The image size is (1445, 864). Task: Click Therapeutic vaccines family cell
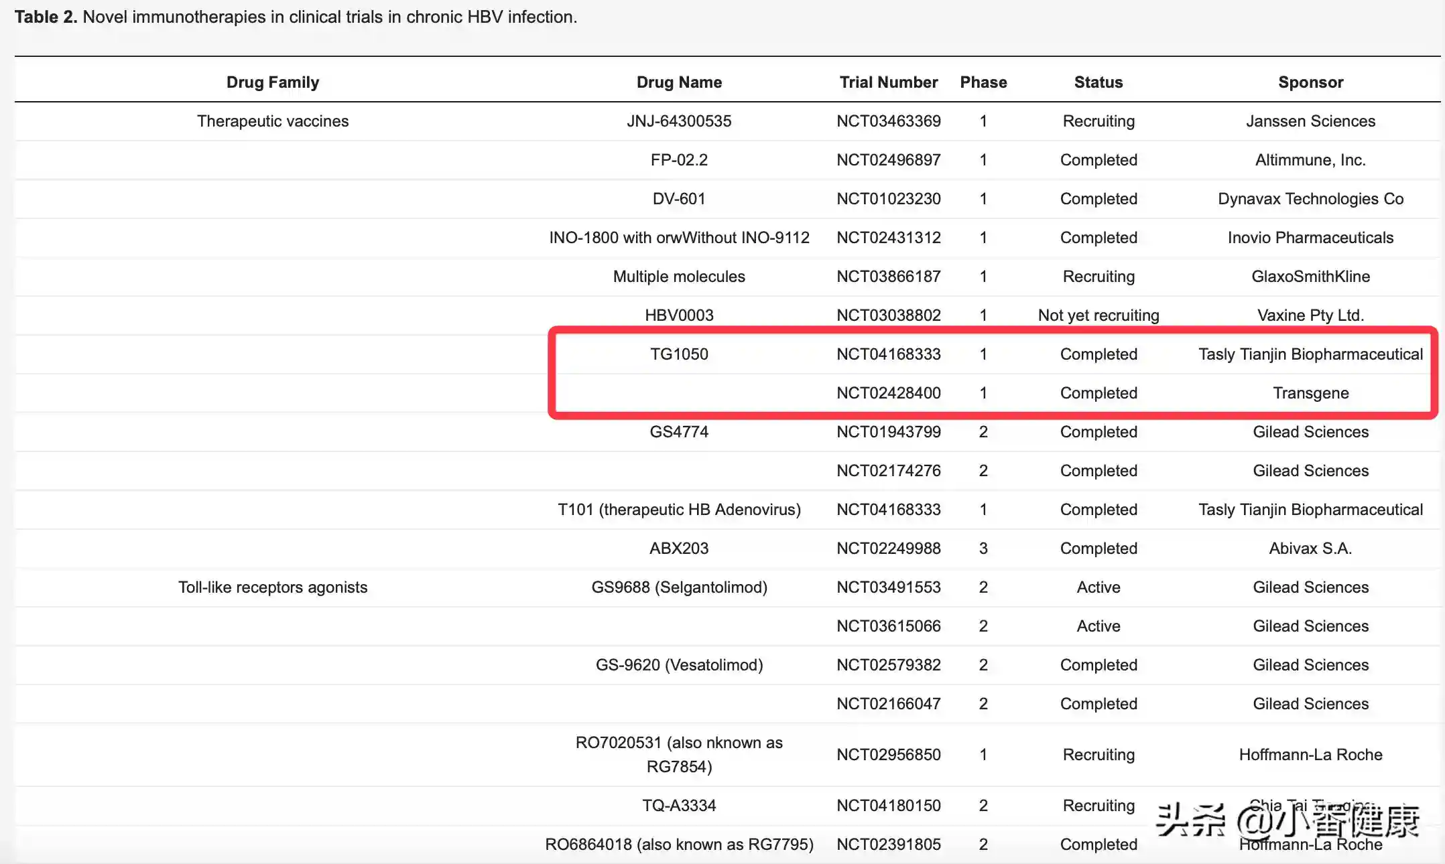(272, 121)
